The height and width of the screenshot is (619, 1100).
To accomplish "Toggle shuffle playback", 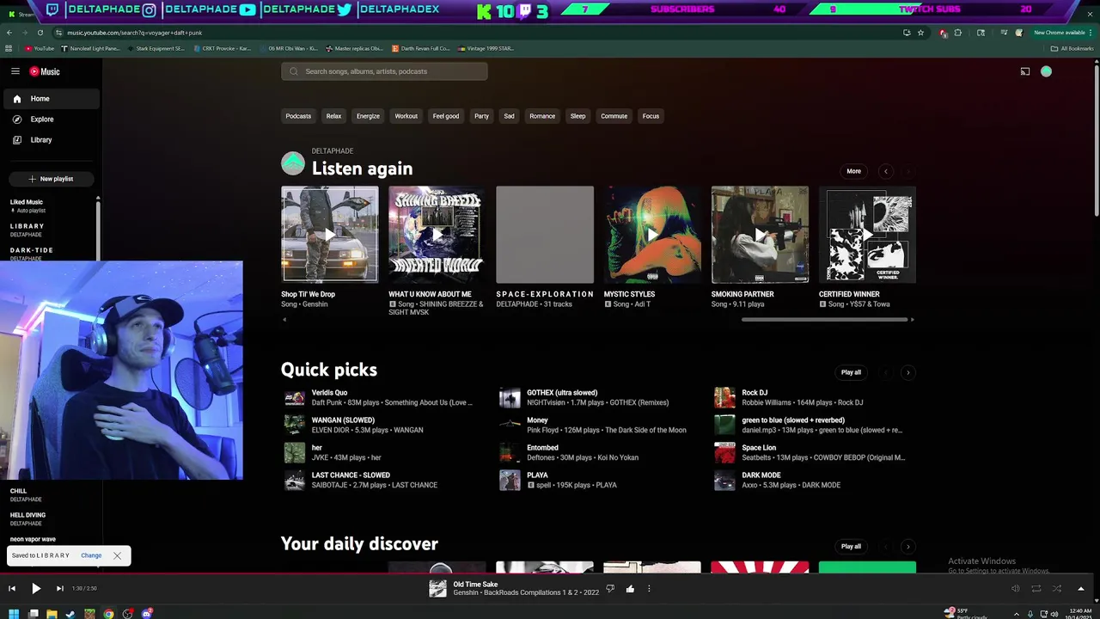I will (1057, 588).
